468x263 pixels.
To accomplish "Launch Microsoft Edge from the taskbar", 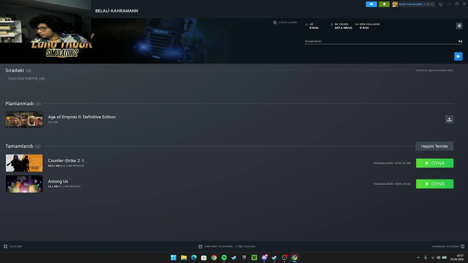I will coord(194,258).
